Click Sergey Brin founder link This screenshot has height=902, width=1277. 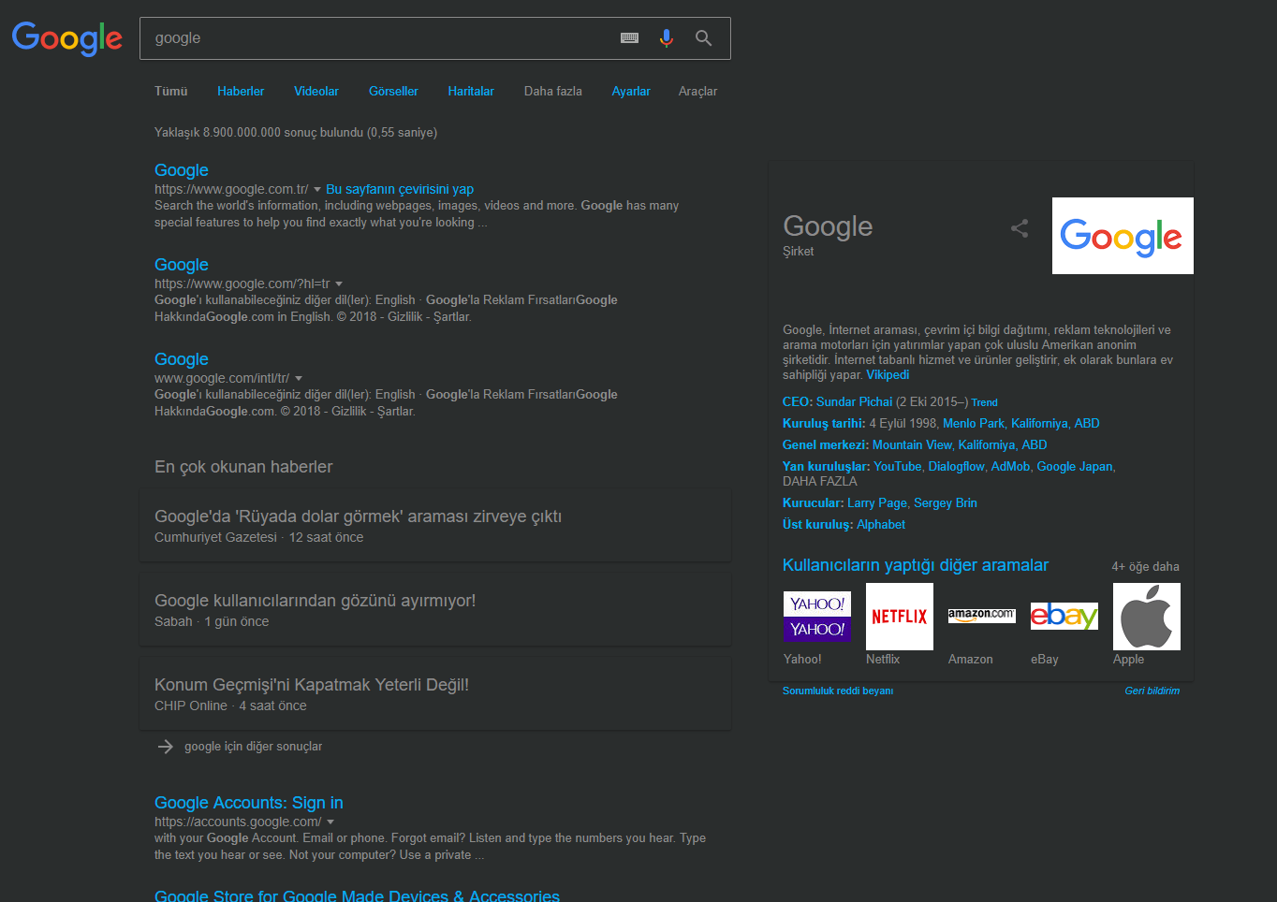point(946,503)
